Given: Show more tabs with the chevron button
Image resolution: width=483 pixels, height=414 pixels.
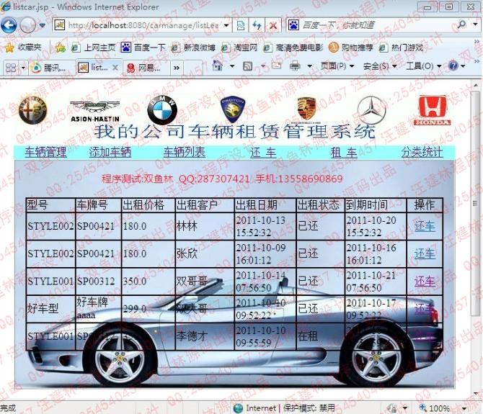Looking at the screenshot, I should click(x=177, y=68).
